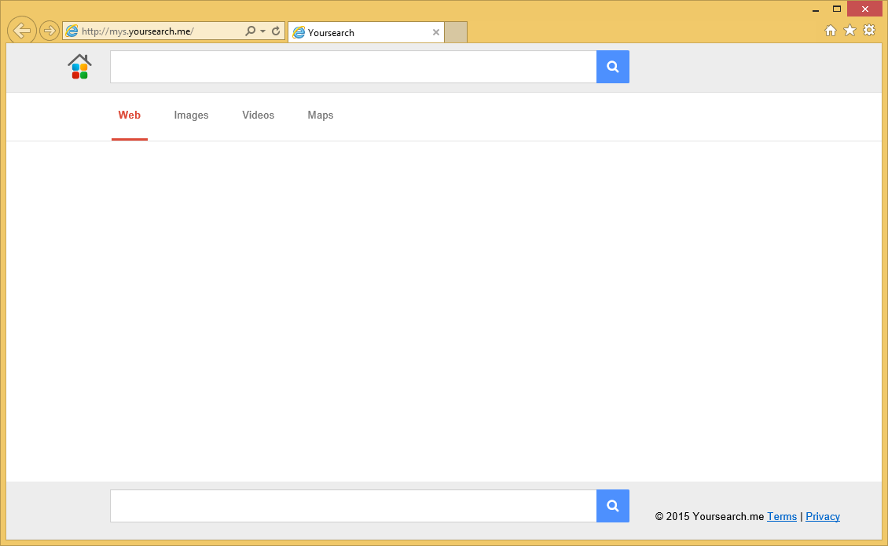Click the top blue search button

pos(613,67)
